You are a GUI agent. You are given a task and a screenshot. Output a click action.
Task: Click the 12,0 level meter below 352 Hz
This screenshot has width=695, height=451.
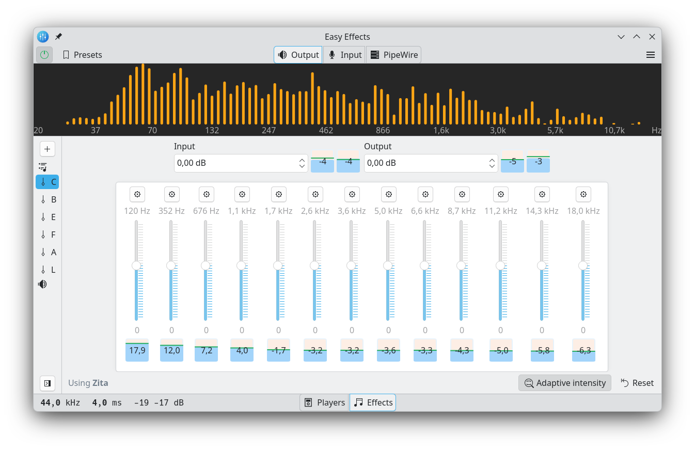tap(171, 350)
